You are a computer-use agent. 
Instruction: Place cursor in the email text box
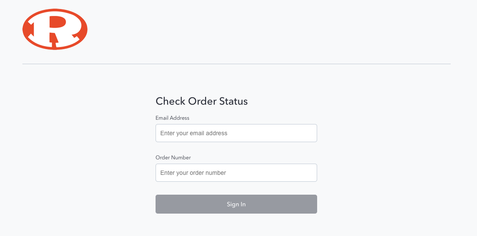coord(236,133)
